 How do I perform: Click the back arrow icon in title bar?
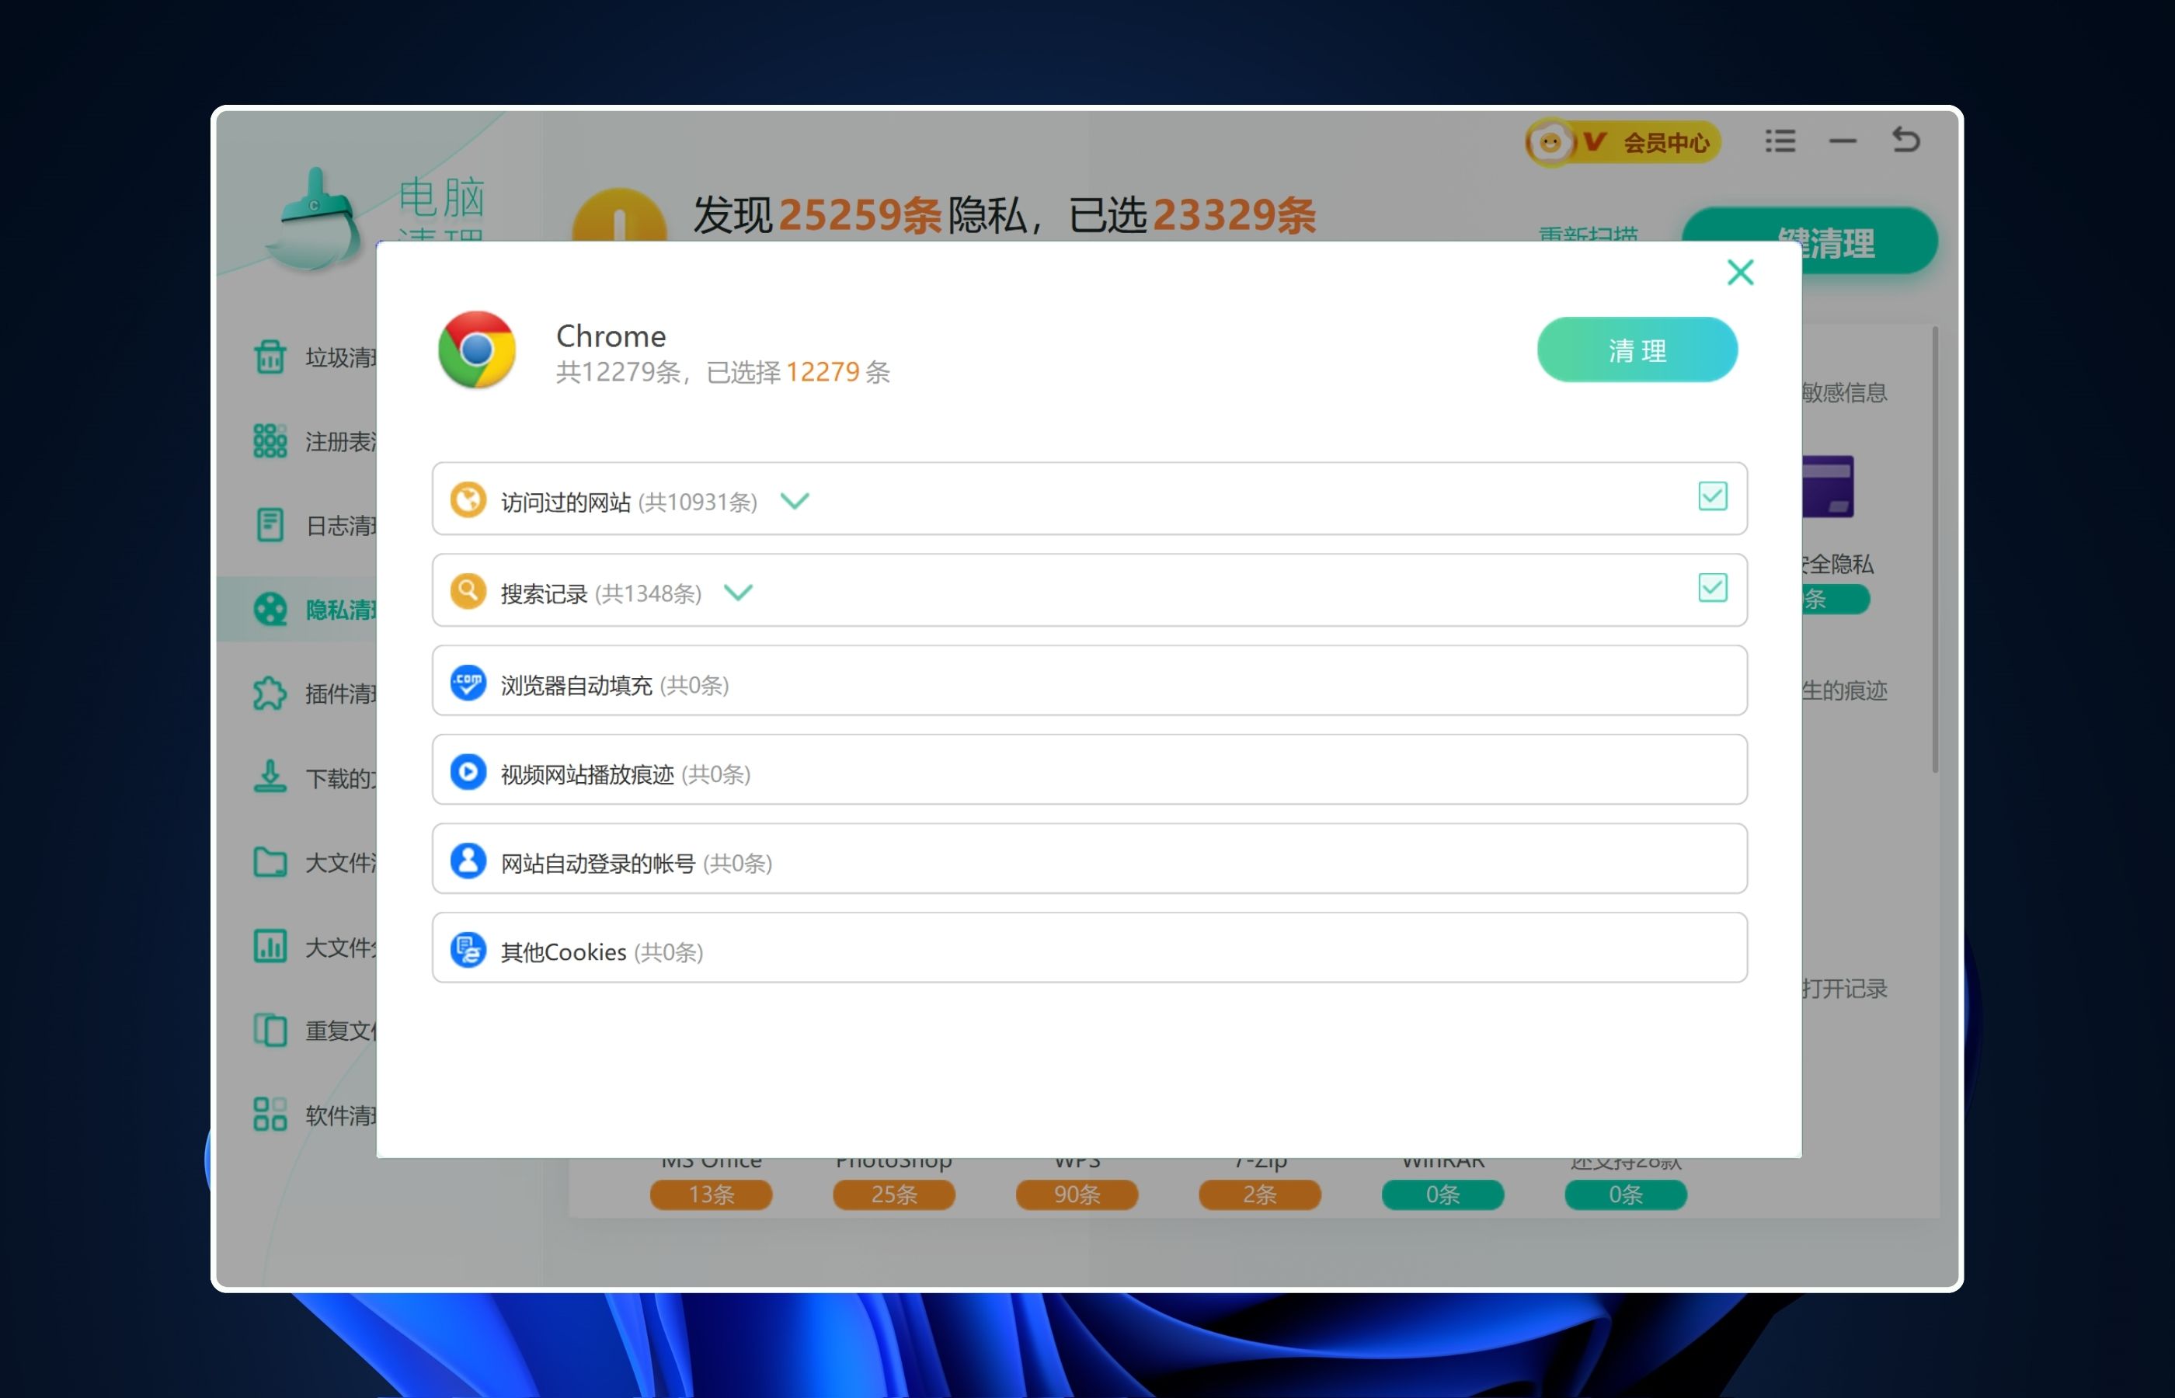coord(1905,140)
